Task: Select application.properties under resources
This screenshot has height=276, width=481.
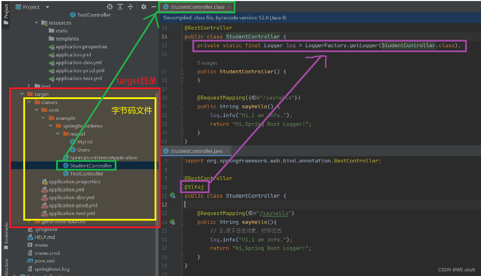Action: (78, 47)
